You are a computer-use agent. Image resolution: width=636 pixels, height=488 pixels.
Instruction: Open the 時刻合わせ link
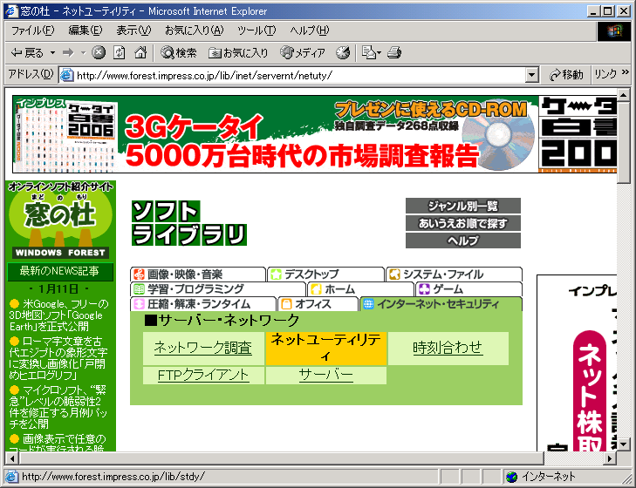(x=448, y=348)
